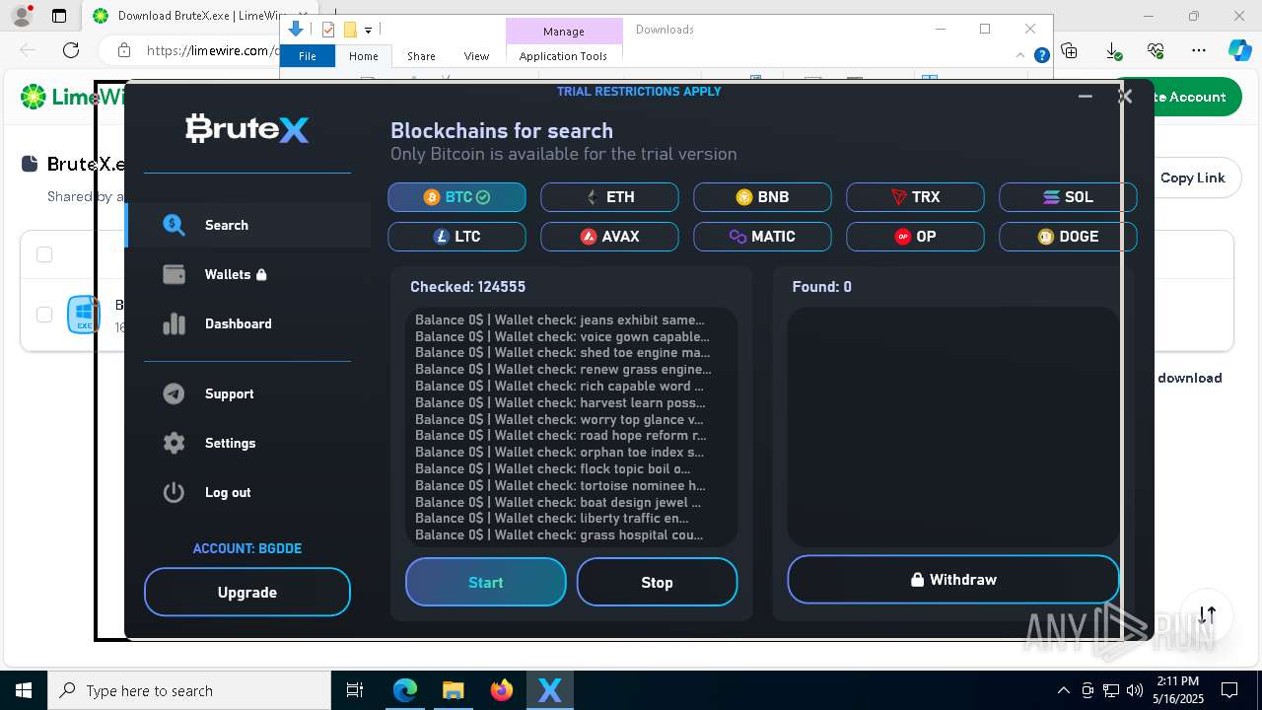Viewport: 1262px width, 710px height.
Task: Click the BruteX logo
Action: point(247,129)
